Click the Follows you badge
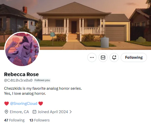The height and width of the screenshot is (126, 151). click(42, 80)
